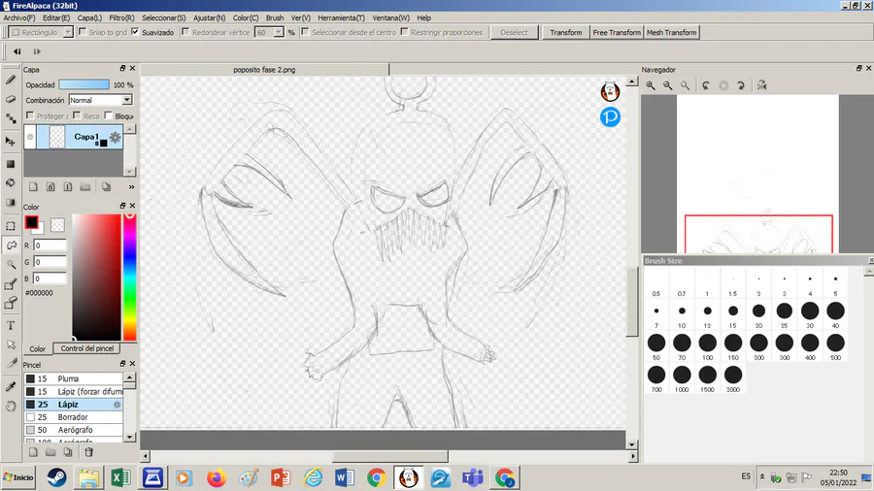Select the Brush tool in left toolbar
Viewport: 874px width, 491px height.
[x=11, y=80]
